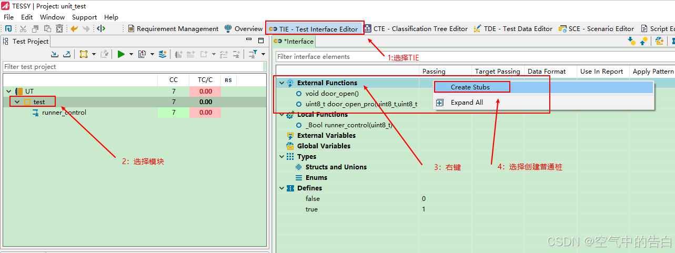Click the Filter test project input field
The width and height of the screenshot is (675, 253).
(x=134, y=67)
